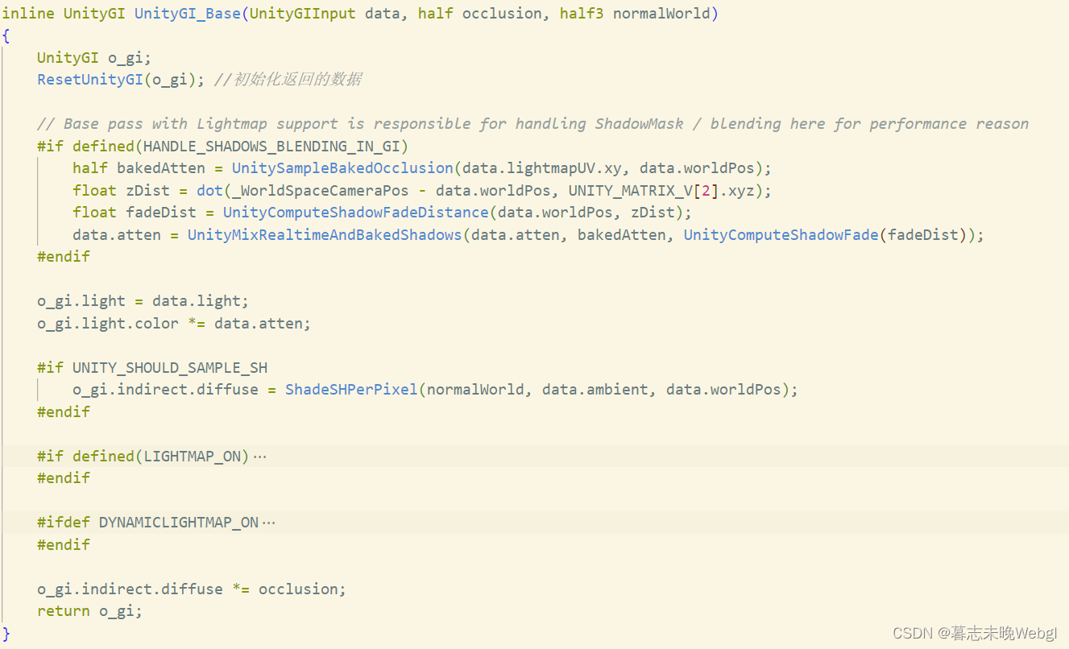Click UNITY_MATRIX_V identifier
The width and height of the screenshot is (1069, 649).
point(630,190)
